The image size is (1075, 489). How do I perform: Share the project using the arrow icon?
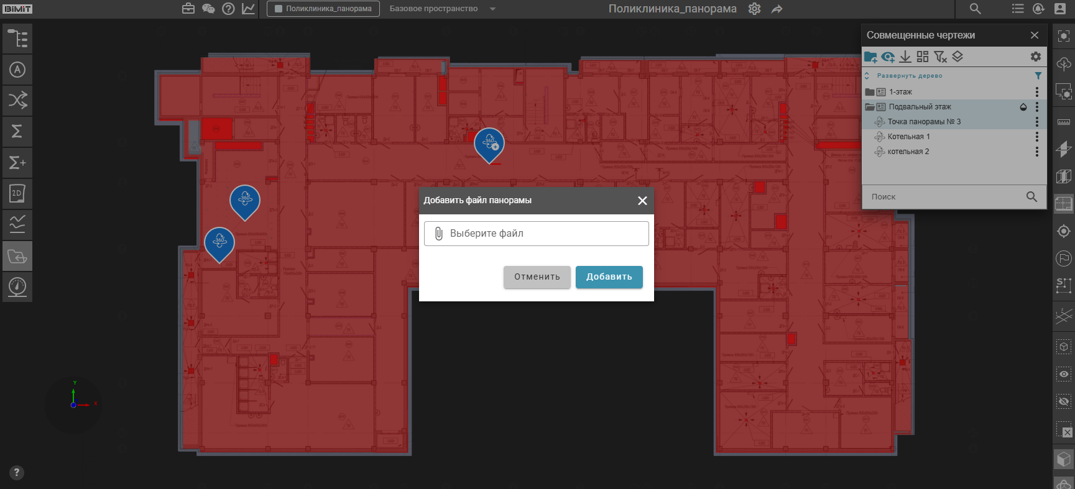click(777, 9)
